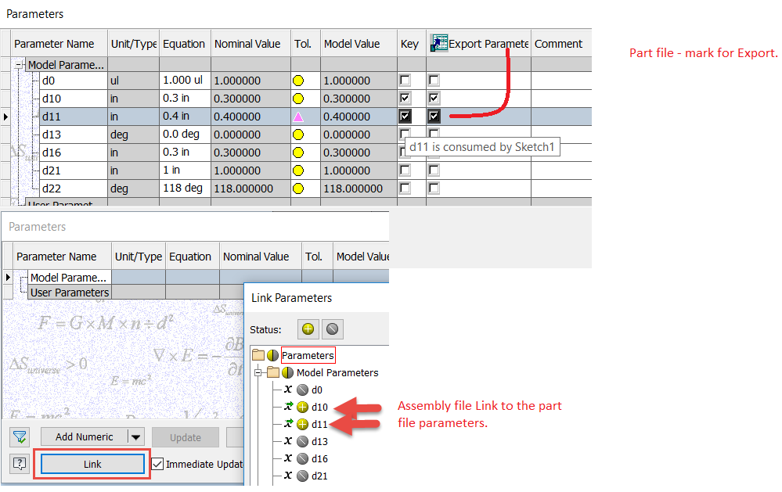
Task: Click the Link button
Action: (92, 464)
